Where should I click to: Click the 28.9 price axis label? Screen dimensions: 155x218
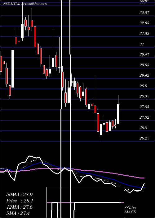pos(143,86)
